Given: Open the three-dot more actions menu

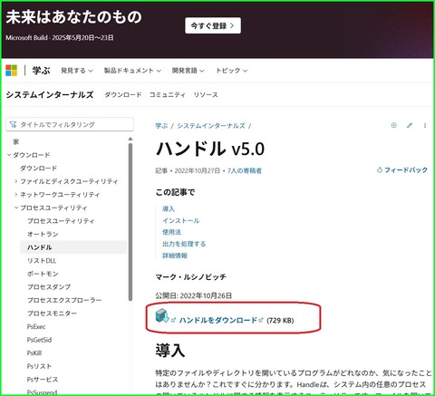Looking at the screenshot, I should 425,125.
